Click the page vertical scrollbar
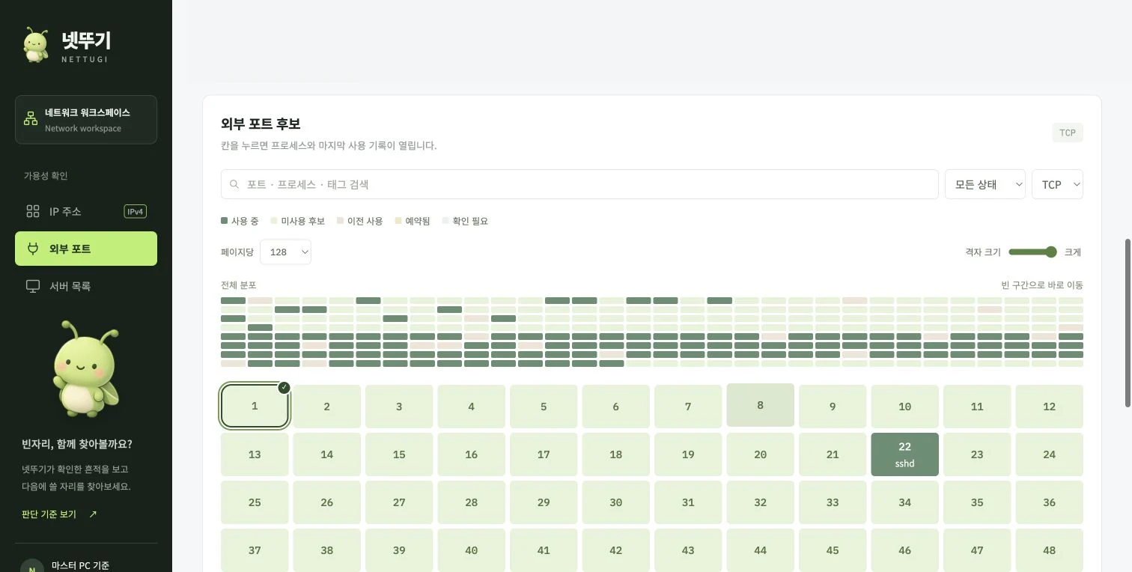Image resolution: width=1132 pixels, height=572 pixels. click(1128, 323)
